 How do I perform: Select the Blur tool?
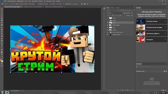(2, 38)
